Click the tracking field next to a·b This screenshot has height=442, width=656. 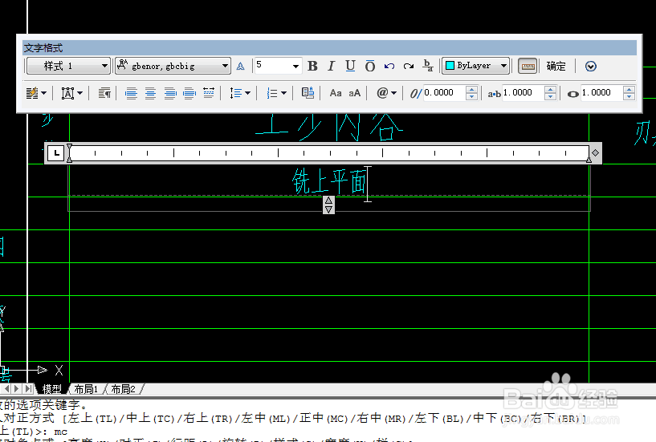click(524, 92)
